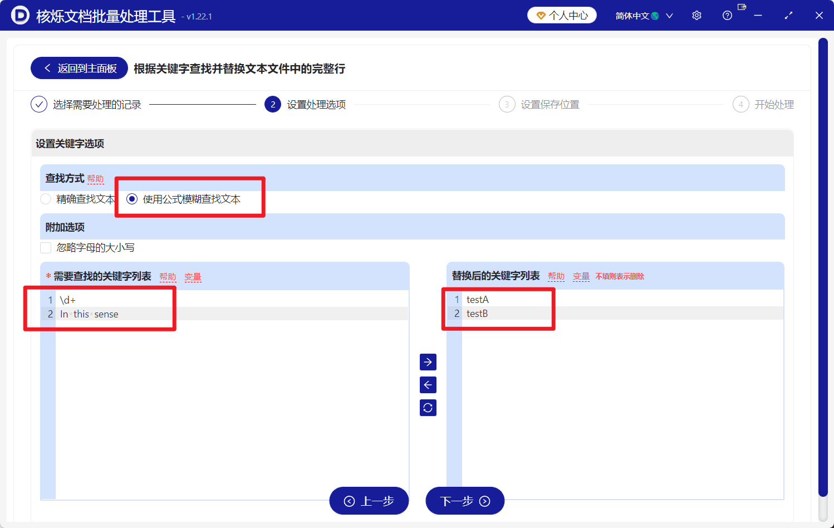The width and height of the screenshot is (834, 528).
Task: Click step 3 设置保存位置 in the wizard
Action: click(507, 104)
